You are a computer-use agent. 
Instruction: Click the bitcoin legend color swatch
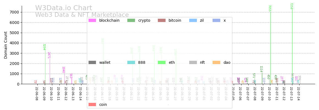(x=162, y=20)
